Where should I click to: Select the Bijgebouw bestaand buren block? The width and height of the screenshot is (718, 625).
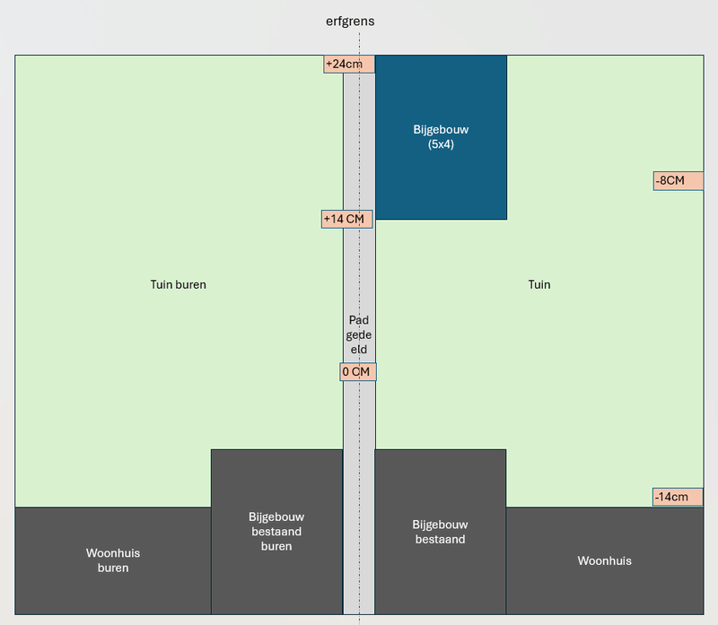click(276, 532)
